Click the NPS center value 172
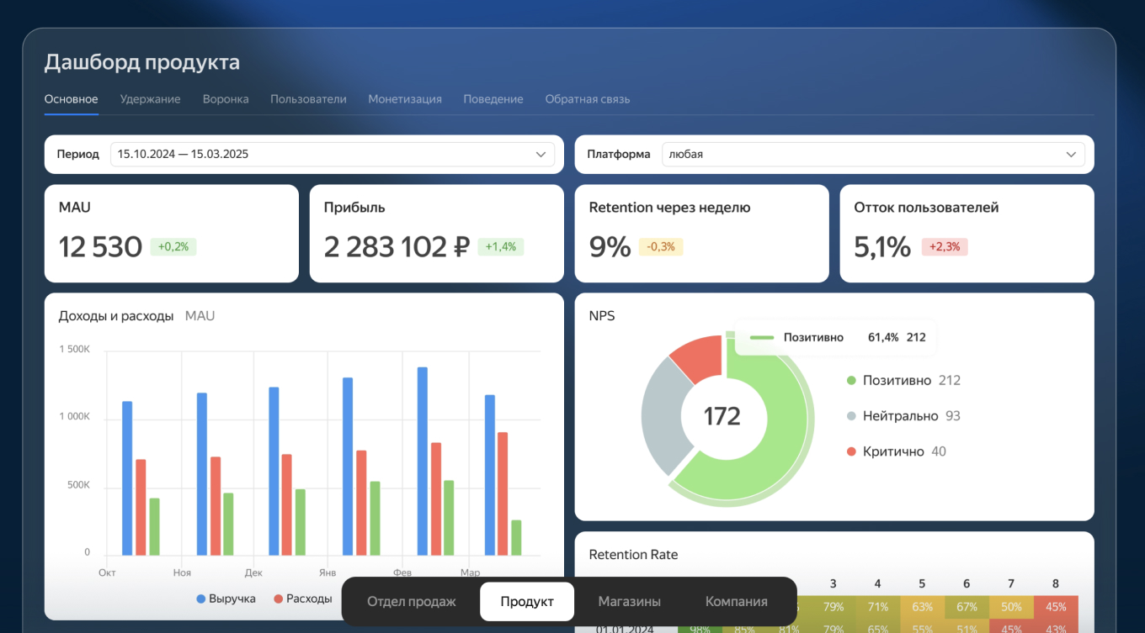Screen dimensions: 1145x633 coord(722,416)
